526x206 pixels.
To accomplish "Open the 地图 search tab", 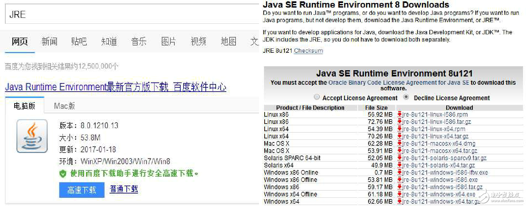I will (x=229, y=42).
